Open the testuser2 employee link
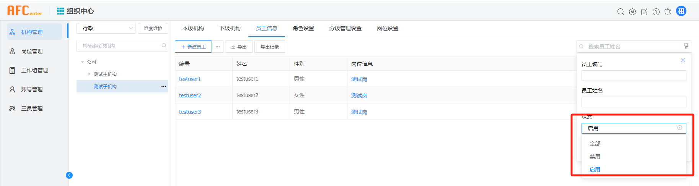Screen dimensions: 699x186 pyautogui.click(x=190, y=95)
